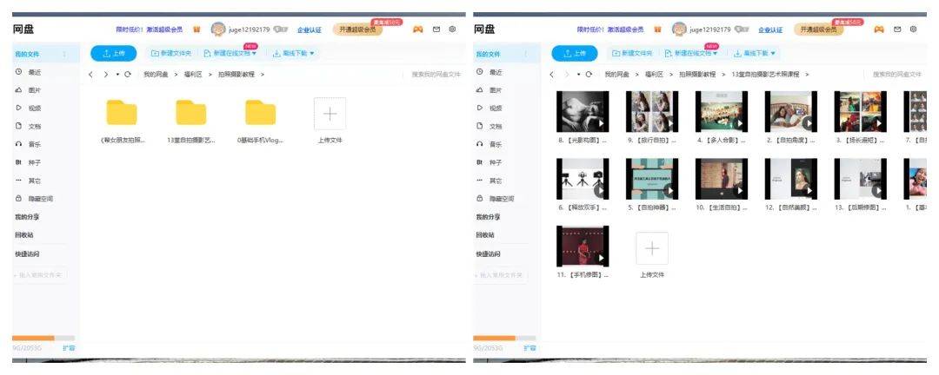
Task: Open history dropdown arrow beside forward, right window
Action: tap(578, 75)
